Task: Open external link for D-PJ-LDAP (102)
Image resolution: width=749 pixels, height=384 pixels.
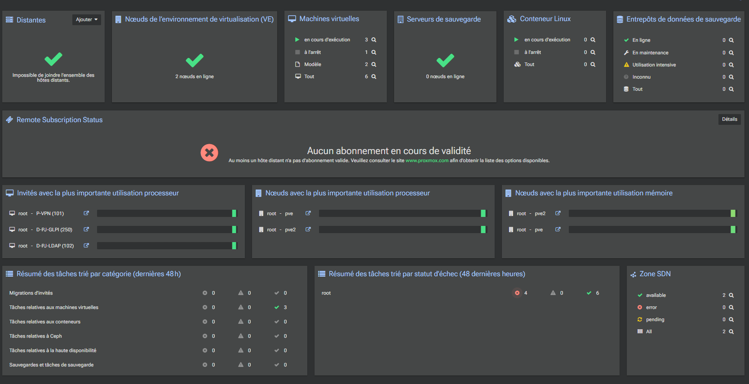Action: [86, 246]
